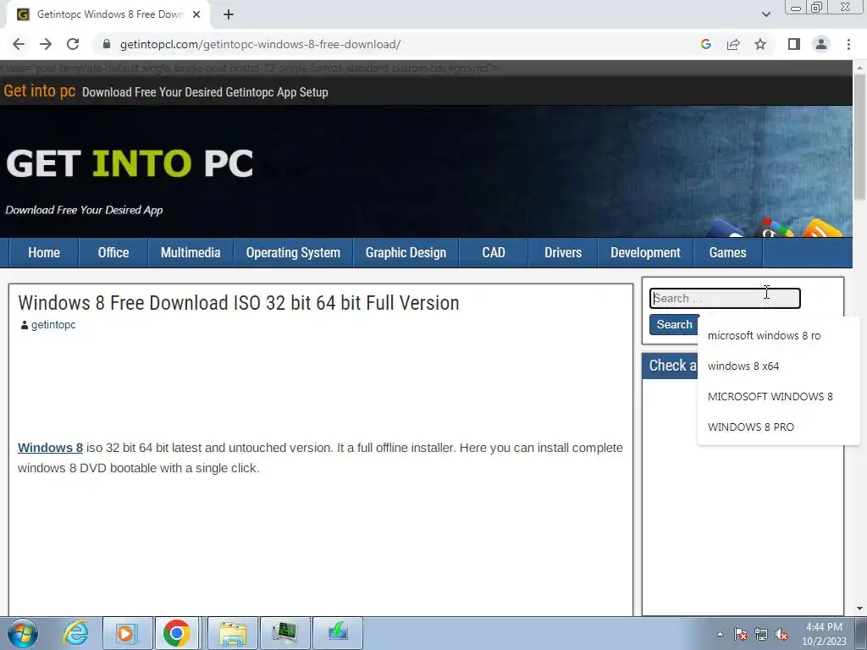The width and height of the screenshot is (867, 650).
Task: Expand the tab search chevron
Action: coord(765,14)
